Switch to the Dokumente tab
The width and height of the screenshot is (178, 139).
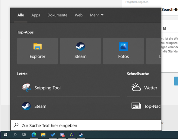pos(57,15)
